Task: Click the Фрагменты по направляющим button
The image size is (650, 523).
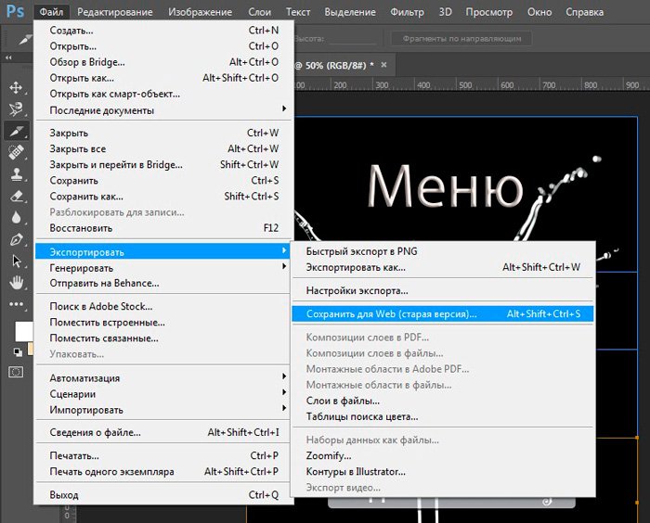Action: 461,39
